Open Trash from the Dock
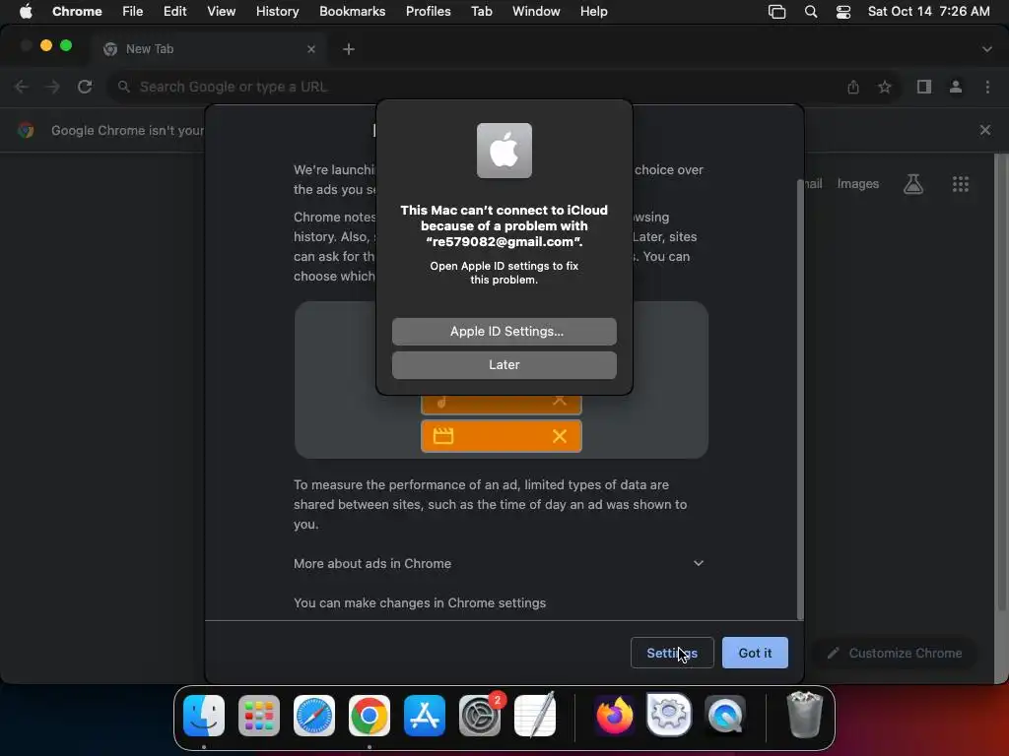Viewport: 1009px width, 756px height. point(804,715)
